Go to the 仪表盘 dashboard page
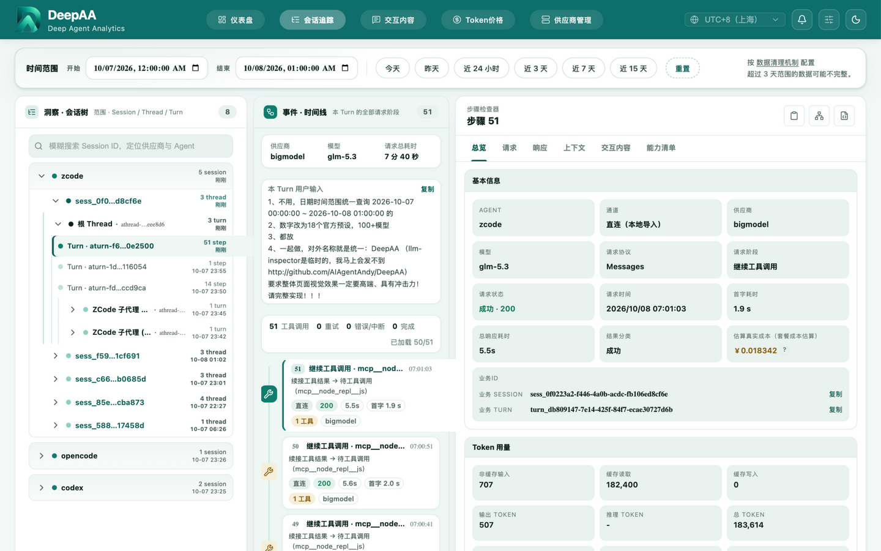The height and width of the screenshot is (551, 881). (x=236, y=20)
